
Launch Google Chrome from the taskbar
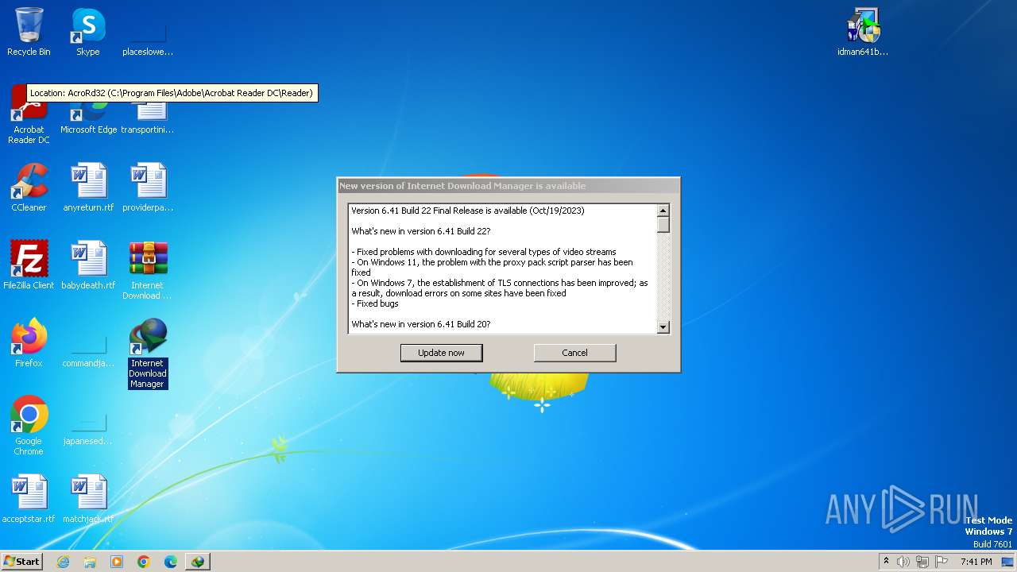click(144, 562)
